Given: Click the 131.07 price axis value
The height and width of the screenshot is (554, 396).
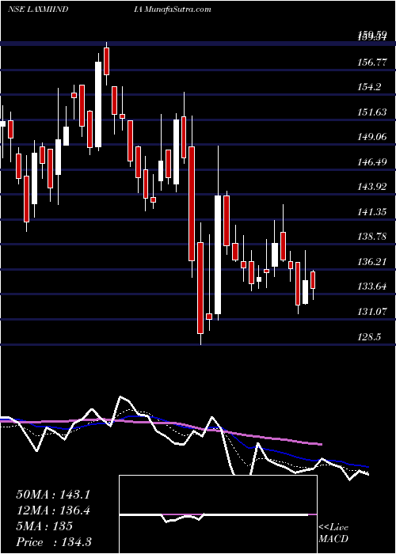Looking at the screenshot, I should click(x=372, y=312).
